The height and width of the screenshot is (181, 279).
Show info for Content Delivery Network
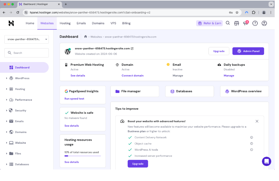(x=252, y=137)
